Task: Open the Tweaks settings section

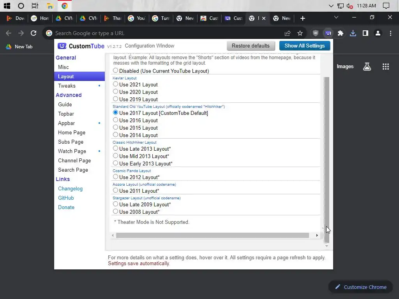Action: tap(79, 86)
